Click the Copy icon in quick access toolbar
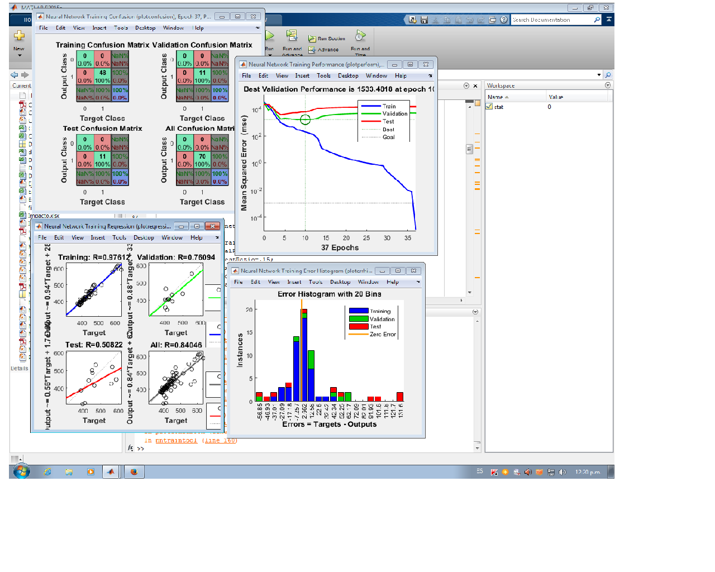Viewport: 715px width, 572px height. pos(447,20)
